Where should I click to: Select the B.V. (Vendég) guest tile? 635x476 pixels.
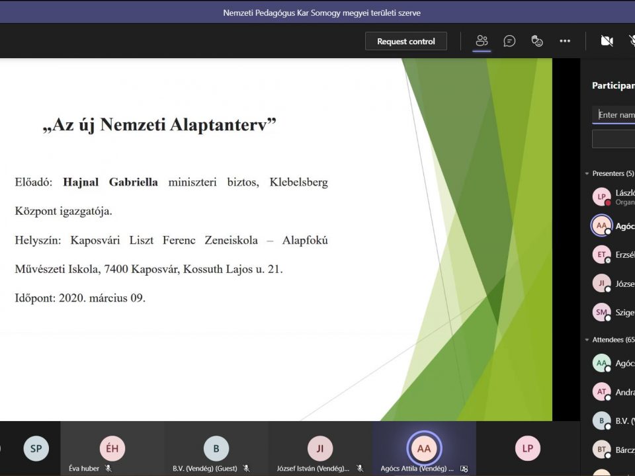(216, 449)
